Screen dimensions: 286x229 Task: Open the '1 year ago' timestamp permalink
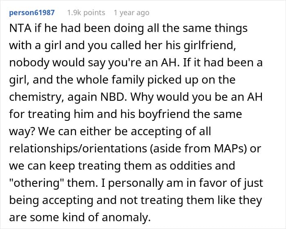132,13
